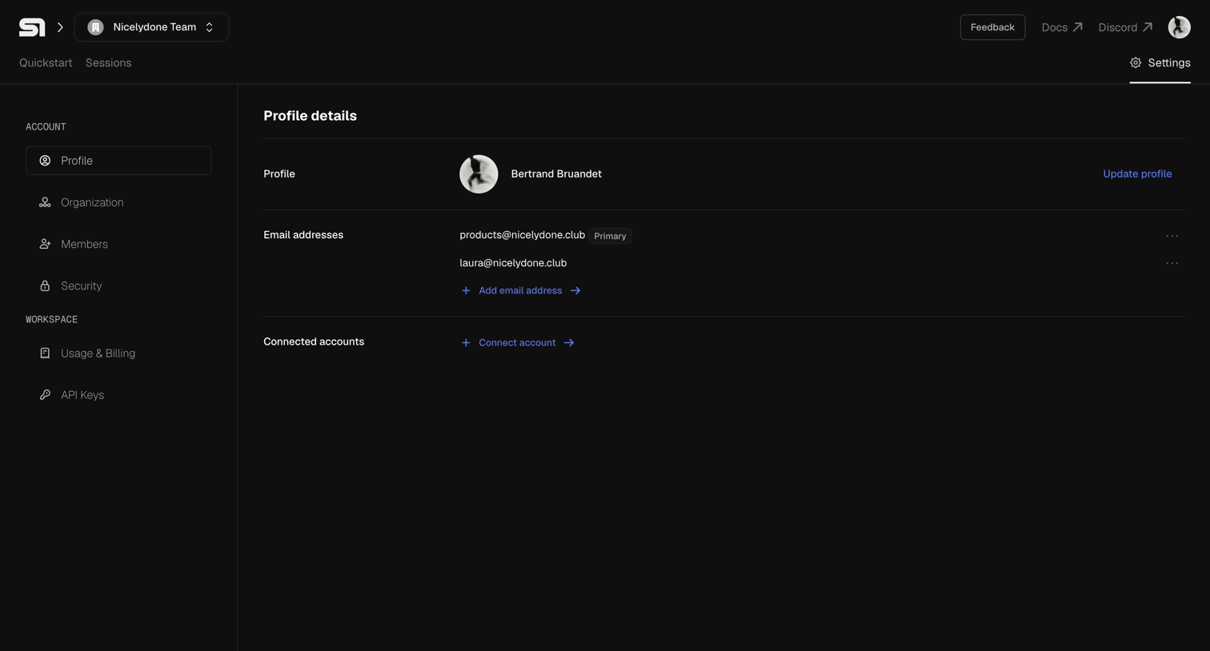Open the Nicelydone Team switcher dropdown

point(151,27)
